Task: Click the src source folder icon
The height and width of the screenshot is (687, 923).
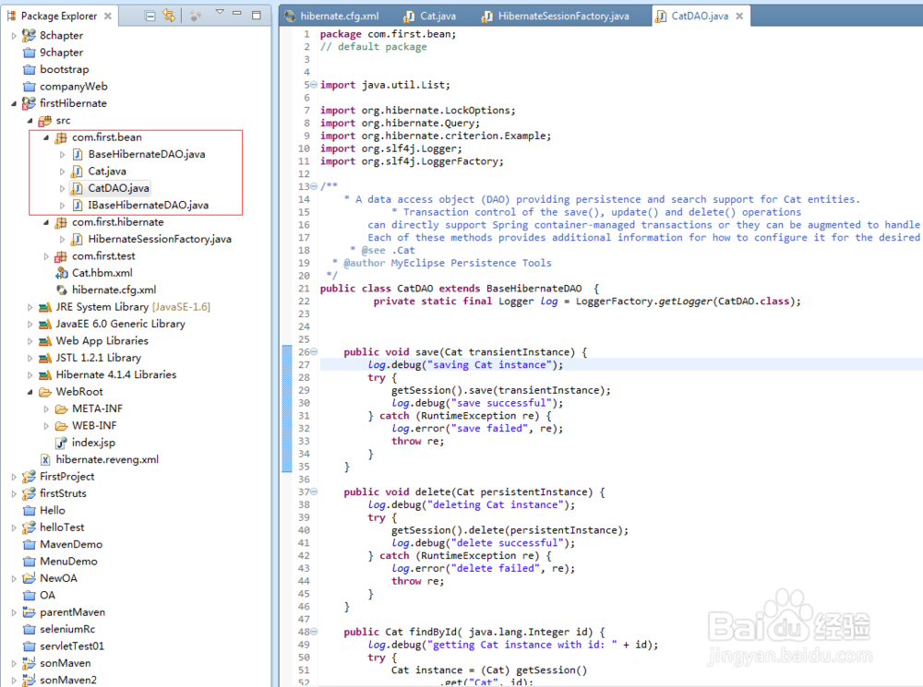Action: [x=44, y=121]
